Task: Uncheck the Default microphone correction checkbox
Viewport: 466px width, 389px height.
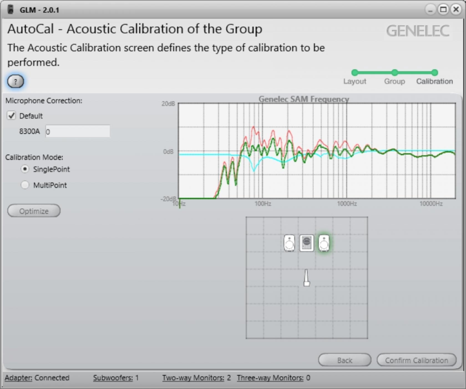Action: [x=11, y=116]
